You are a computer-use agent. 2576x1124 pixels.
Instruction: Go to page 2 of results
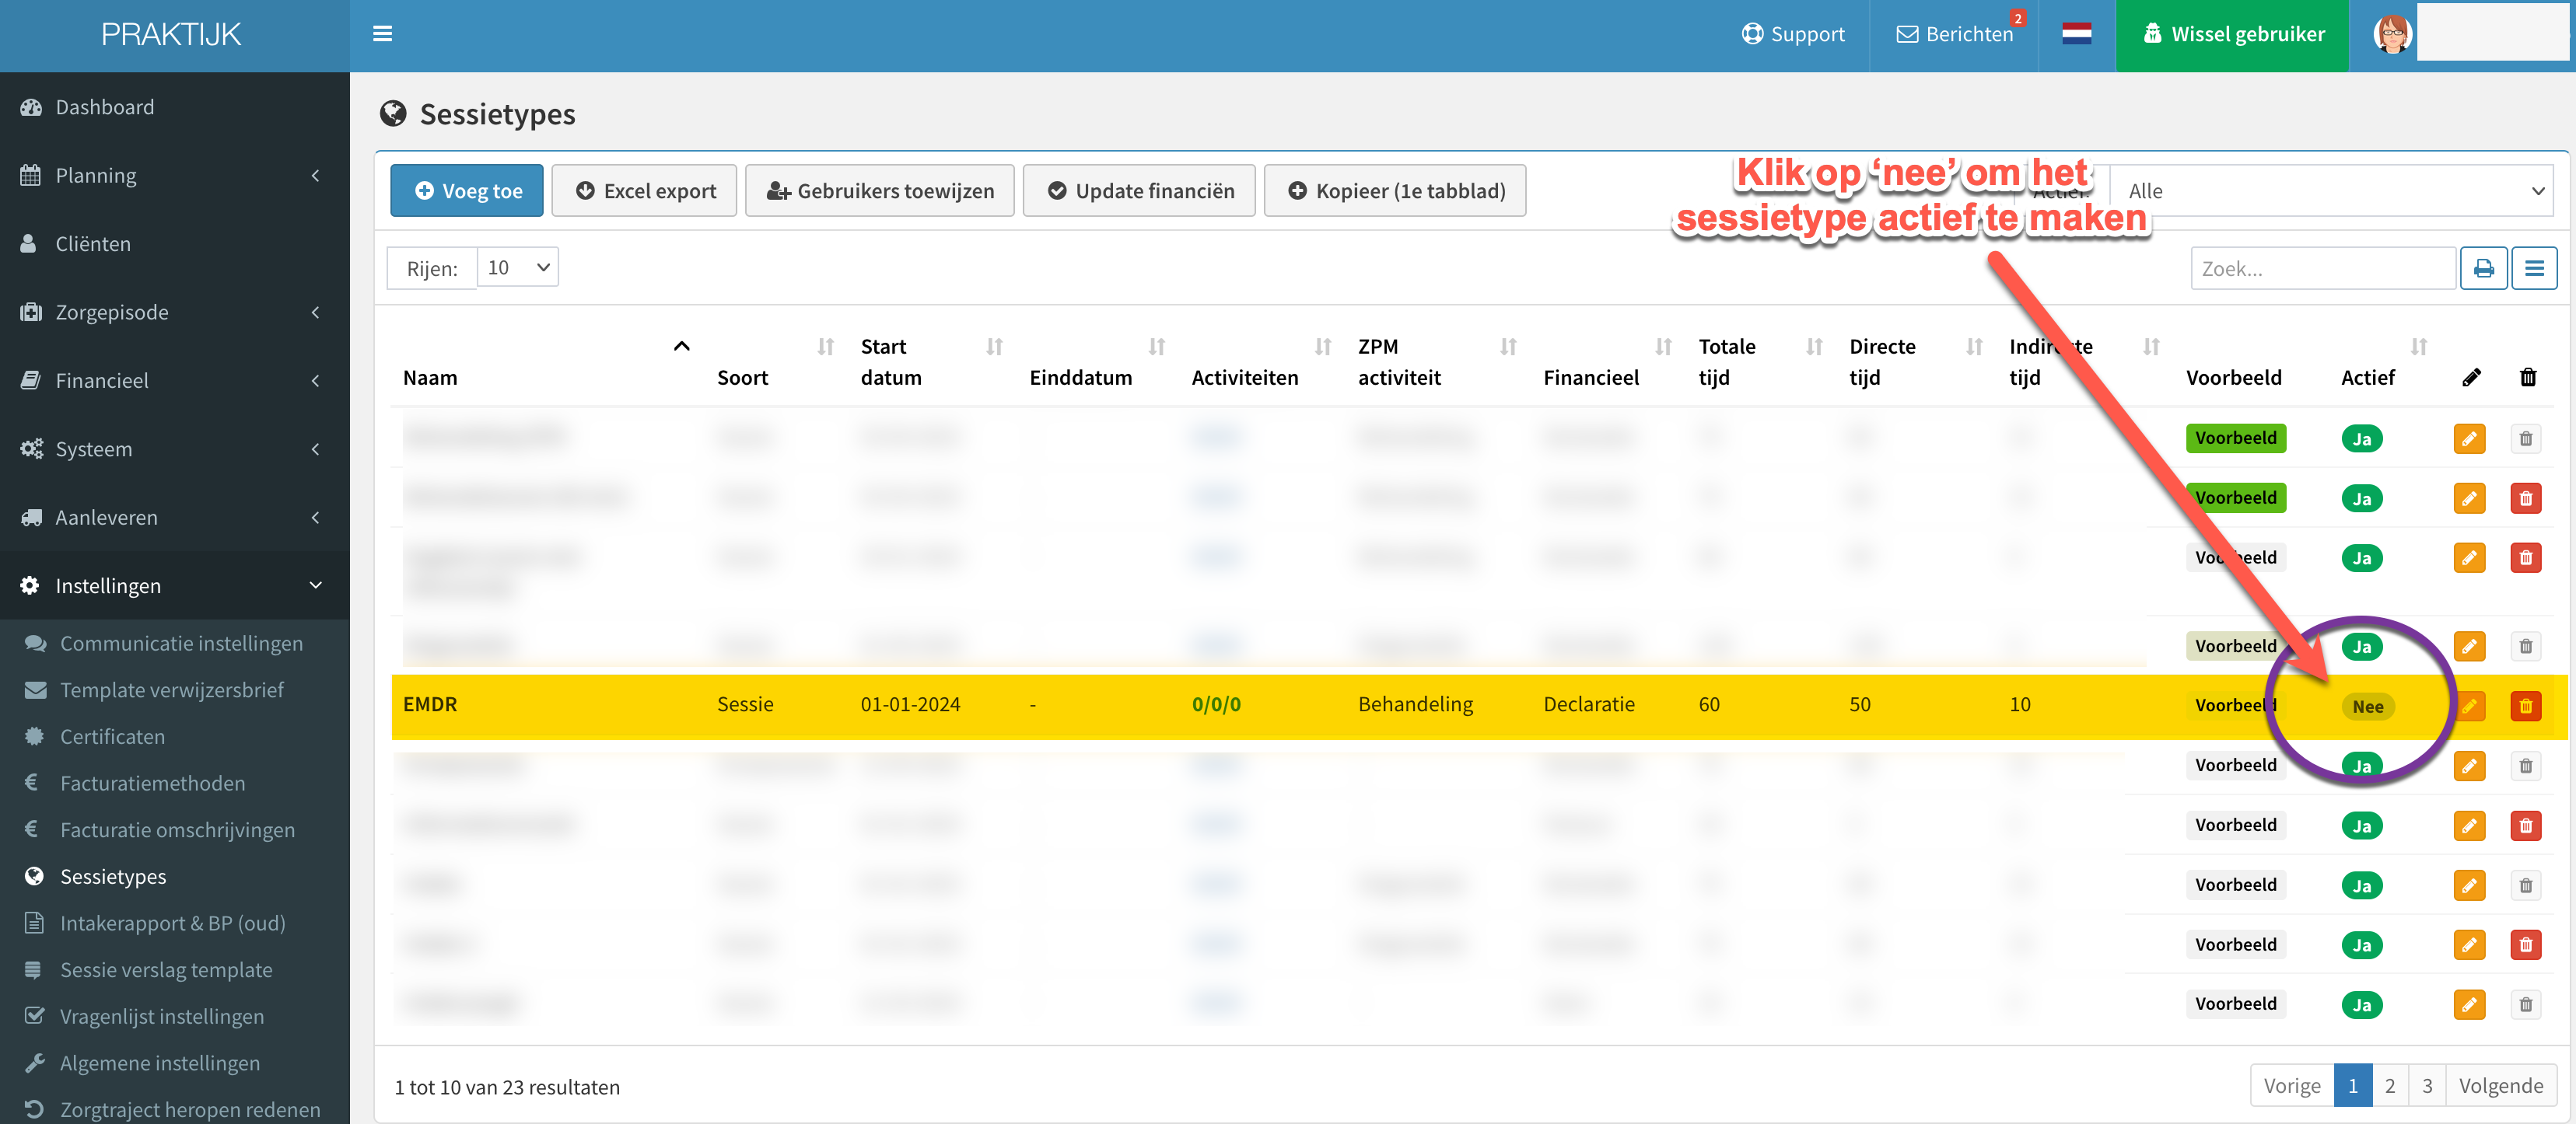(x=2389, y=1086)
